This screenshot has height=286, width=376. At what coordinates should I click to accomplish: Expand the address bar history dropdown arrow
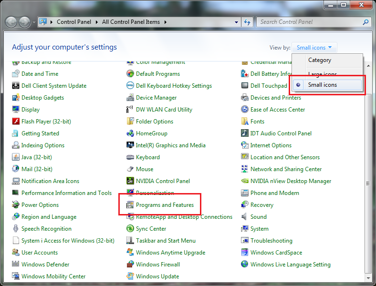pos(236,22)
